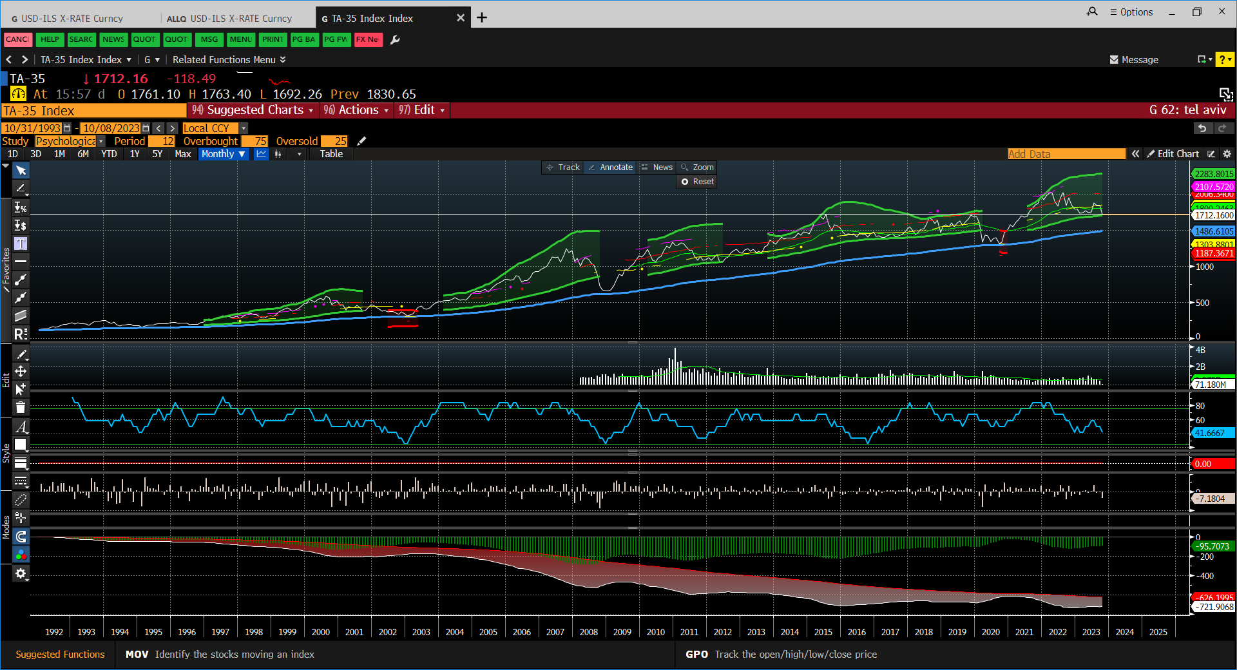Select the candlestick chart type icon
This screenshot has width=1237, height=670.
[278, 154]
